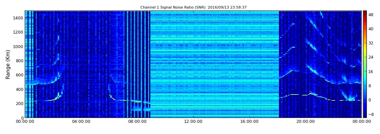Click the colorbar value 40
The image size is (380, 134).
(371, 29)
